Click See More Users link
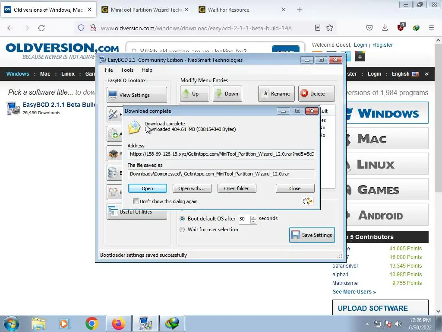This screenshot has height=332, width=442. coord(354,292)
